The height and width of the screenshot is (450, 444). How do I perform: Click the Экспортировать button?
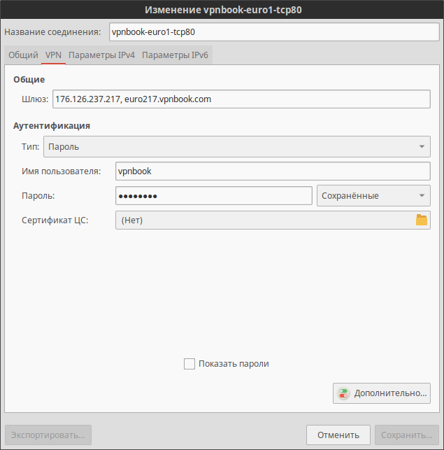pyautogui.click(x=48, y=435)
